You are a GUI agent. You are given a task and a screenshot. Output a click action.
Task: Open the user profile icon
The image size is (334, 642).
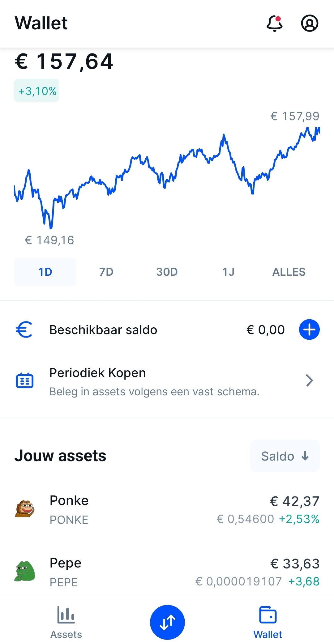pyautogui.click(x=310, y=23)
